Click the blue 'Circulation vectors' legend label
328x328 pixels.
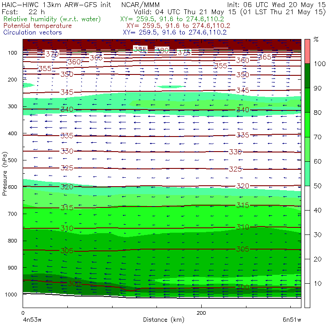pyautogui.click(x=33, y=32)
